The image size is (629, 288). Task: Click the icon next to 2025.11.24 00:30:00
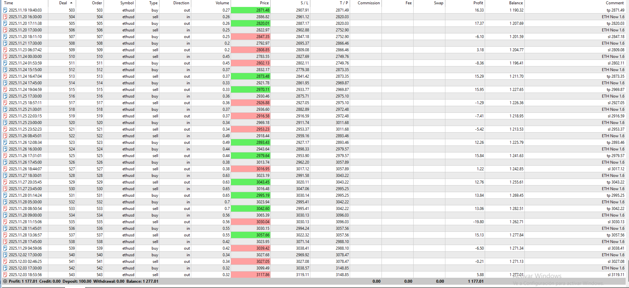pyautogui.click(x=5, y=57)
